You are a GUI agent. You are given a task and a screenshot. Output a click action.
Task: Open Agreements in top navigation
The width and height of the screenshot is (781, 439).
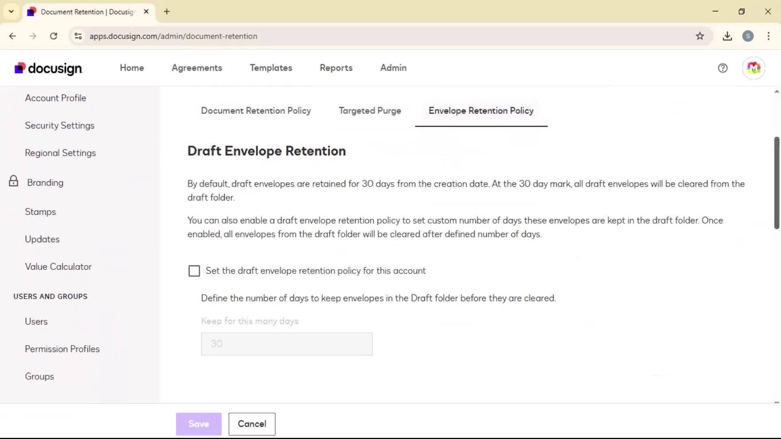point(197,68)
